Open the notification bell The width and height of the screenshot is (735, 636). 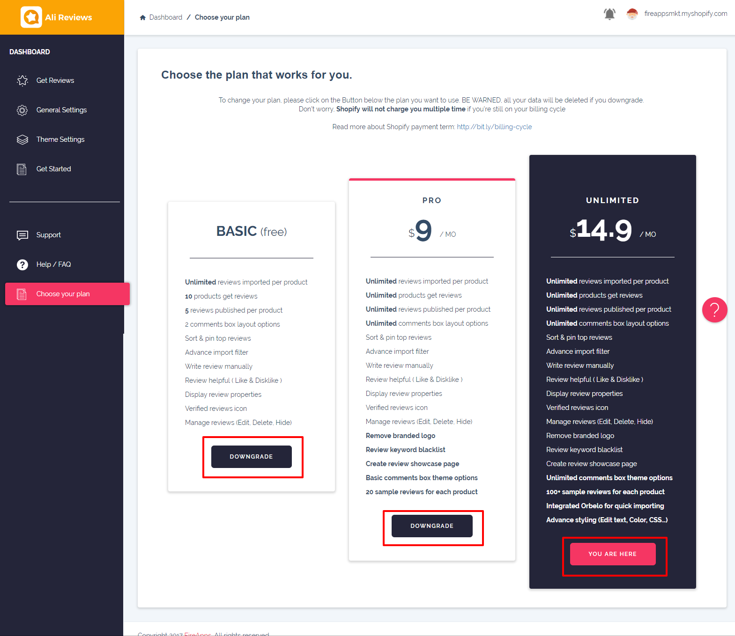[609, 14]
